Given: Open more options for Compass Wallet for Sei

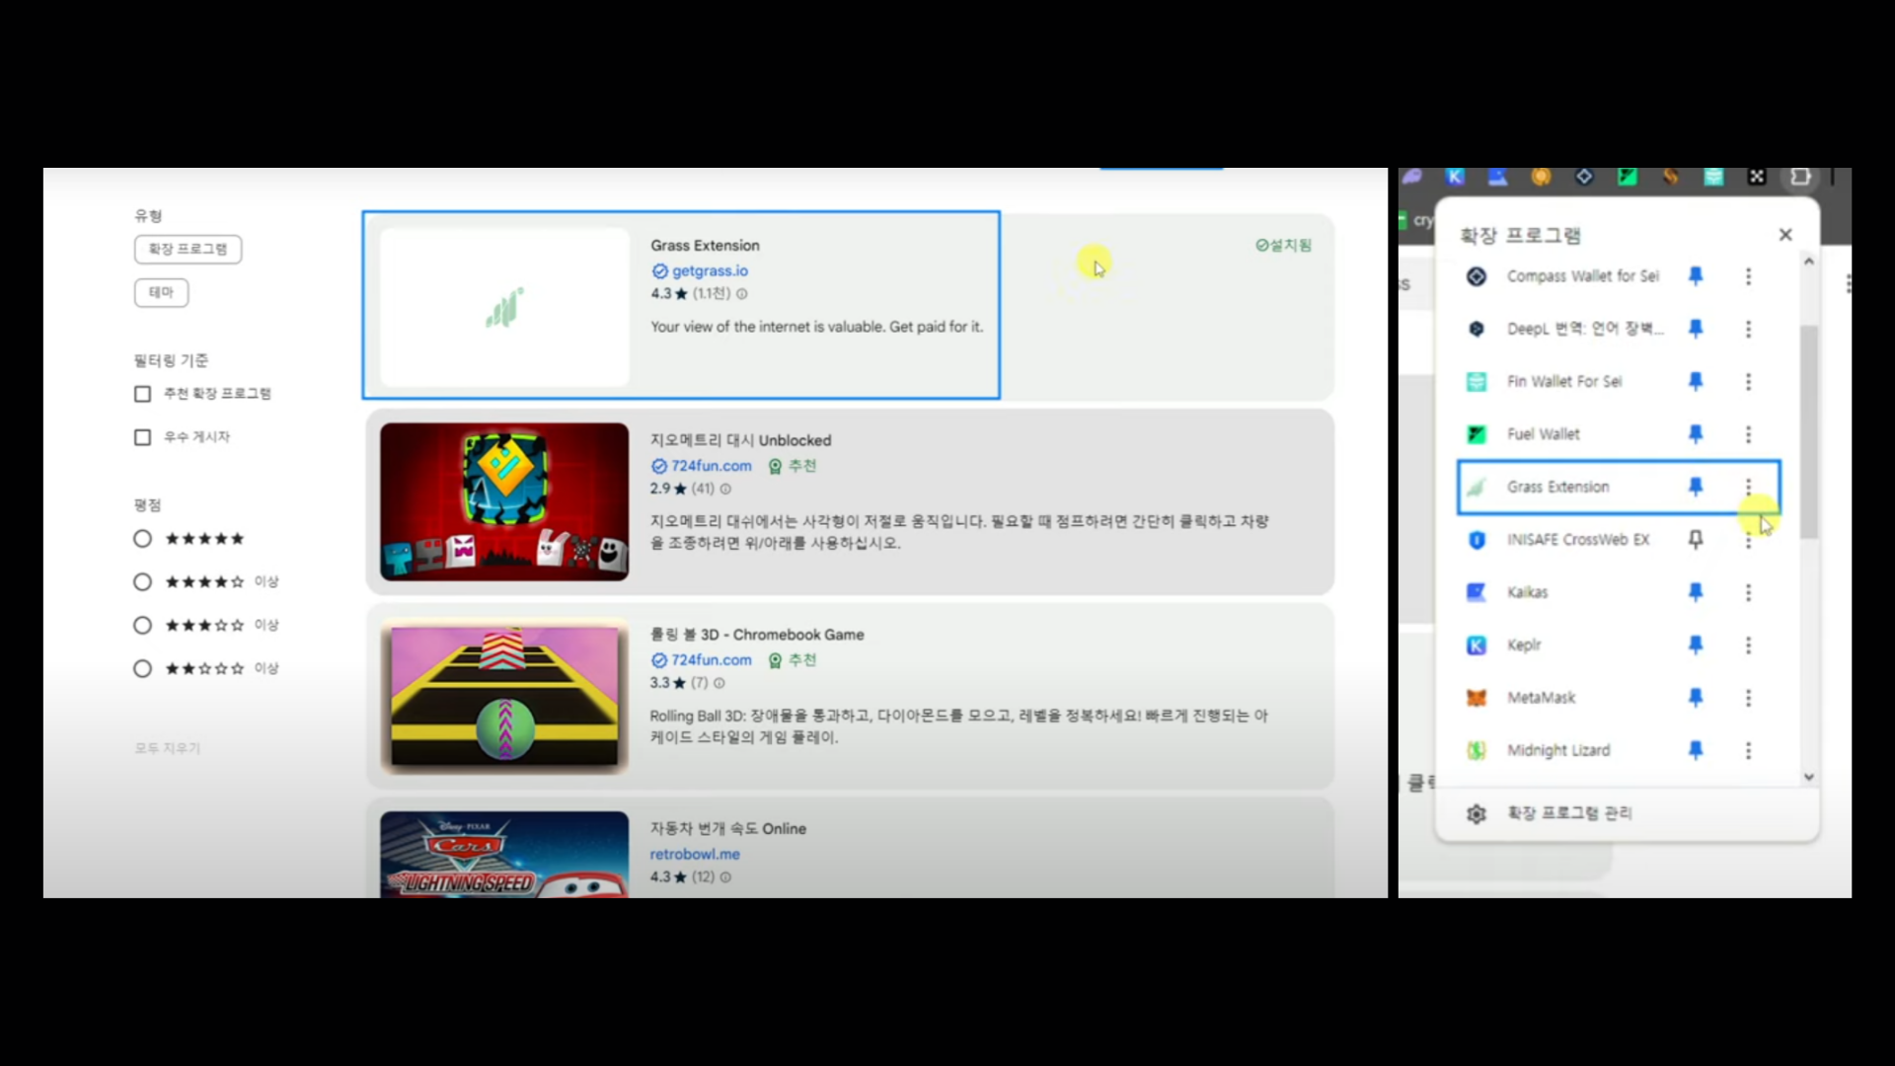Looking at the screenshot, I should (1748, 276).
